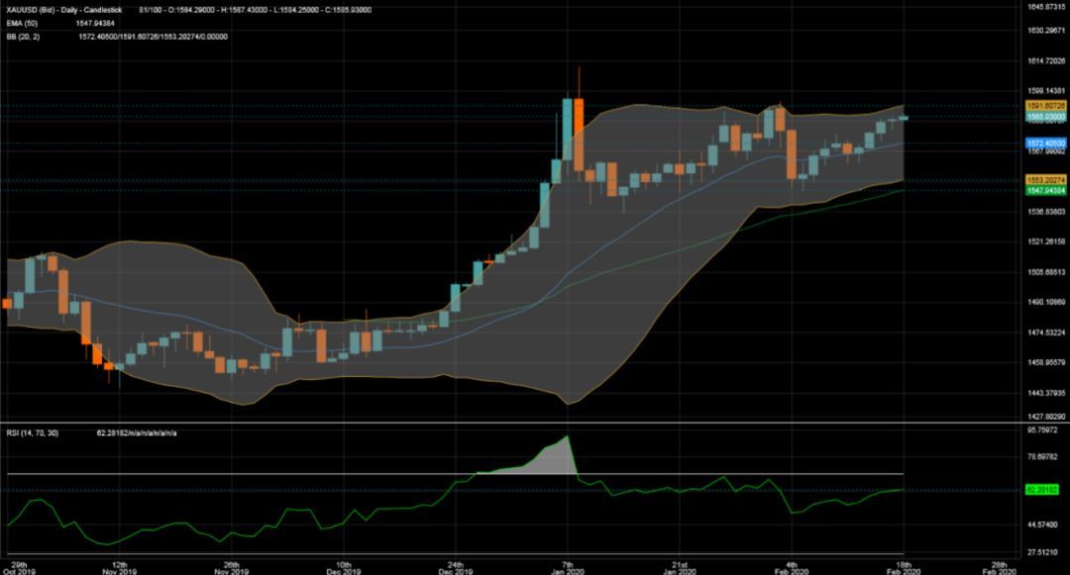Click the 1536.83803 price axis label
Screen dimensions: 1070x575
1046,212
